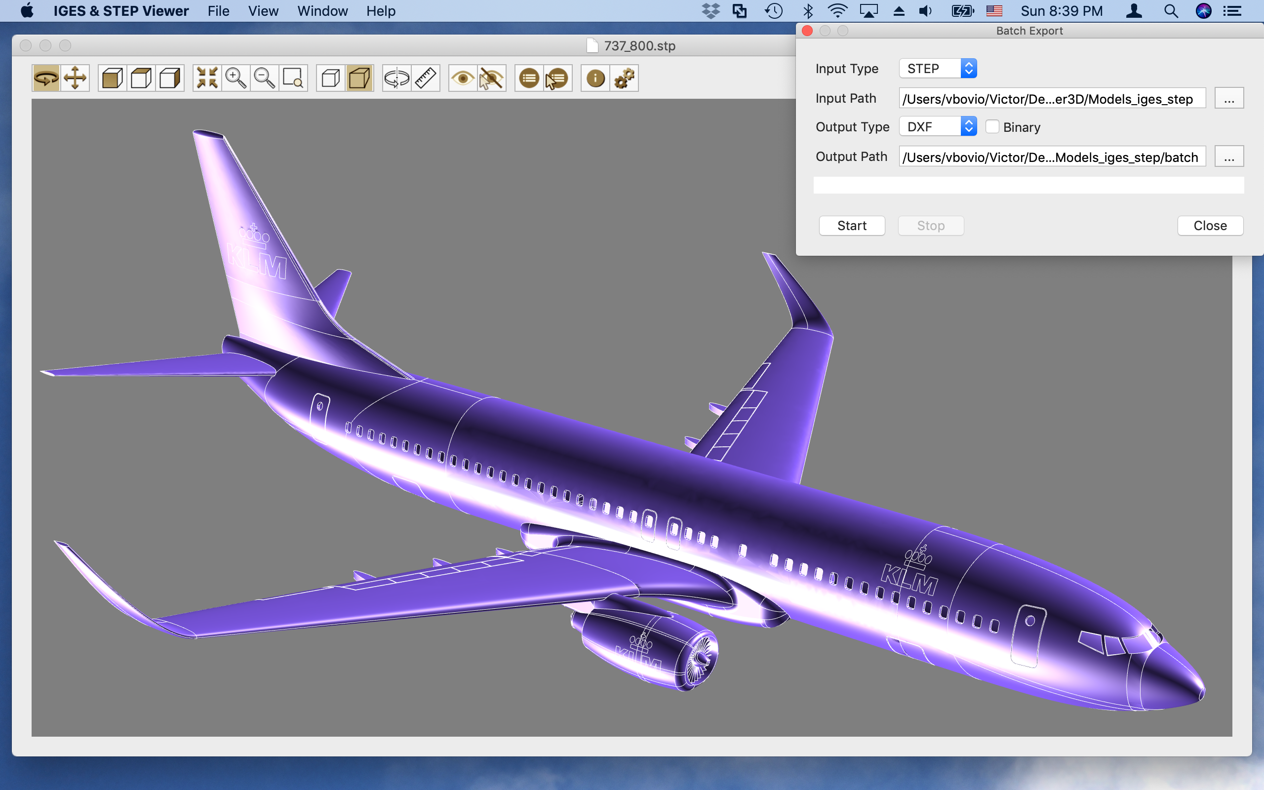1264x790 pixels.
Task: Activate the zoom window tool
Action: [293, 79]
